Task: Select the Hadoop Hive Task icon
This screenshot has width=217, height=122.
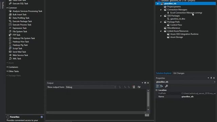Action: click(x=10, y=42)
